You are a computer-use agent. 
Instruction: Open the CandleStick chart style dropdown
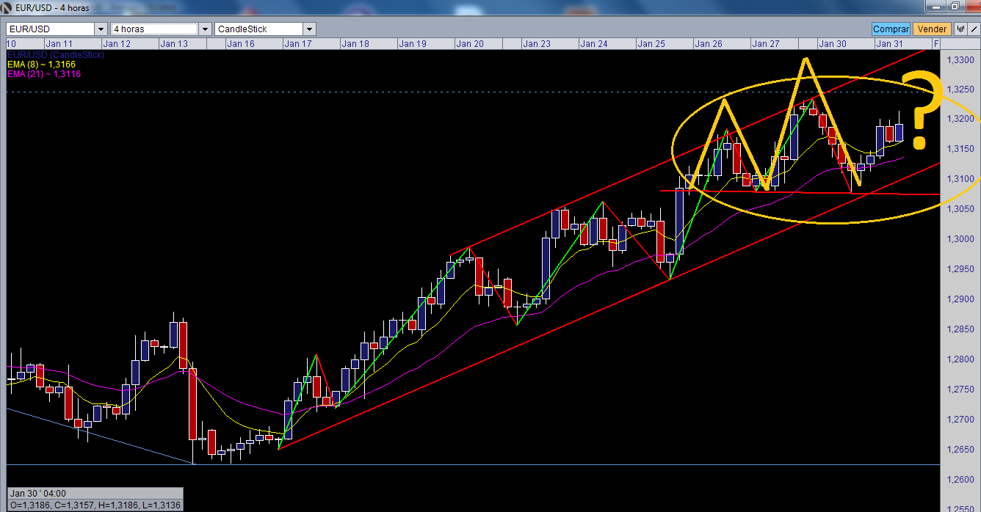tap(308, 29)
